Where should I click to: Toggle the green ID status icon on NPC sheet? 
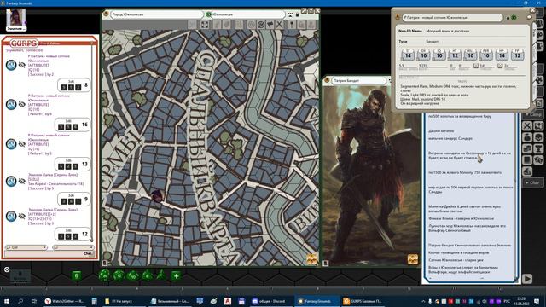tap(514, 17)
